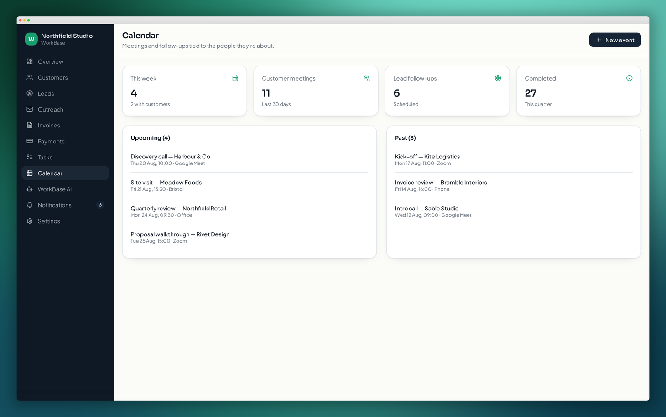Image resolution: width=666 pixels, height=417 pixels.
Task: Click the This week count 4
Action: coord(134,93)
